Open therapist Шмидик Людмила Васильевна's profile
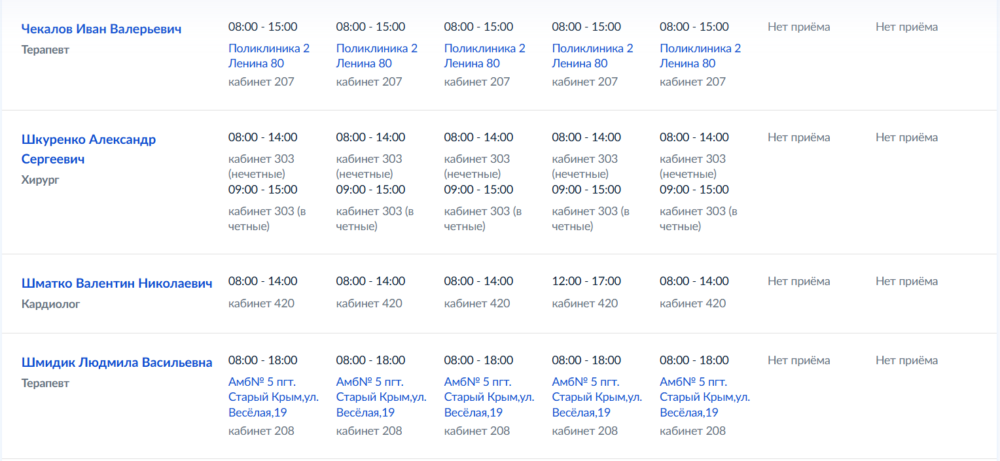This screenshot has width=1000, height=461. [117, 362]
